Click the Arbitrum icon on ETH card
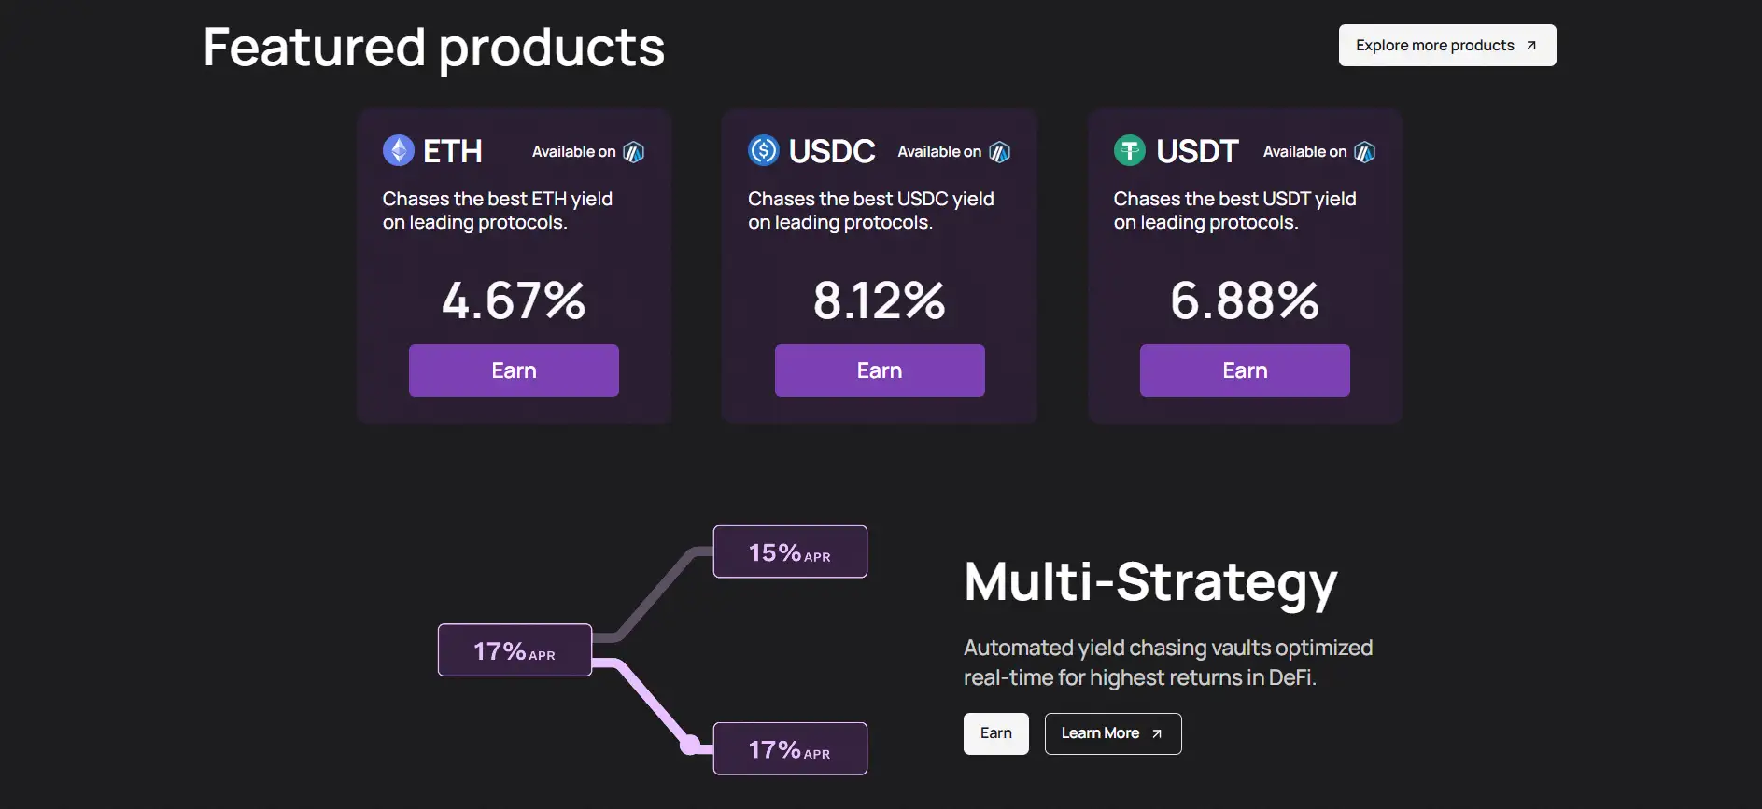 coord(634,152)
